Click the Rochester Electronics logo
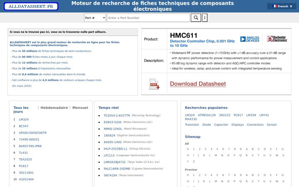The width and height of the screenshot is (299, 187). click(277, 39)
